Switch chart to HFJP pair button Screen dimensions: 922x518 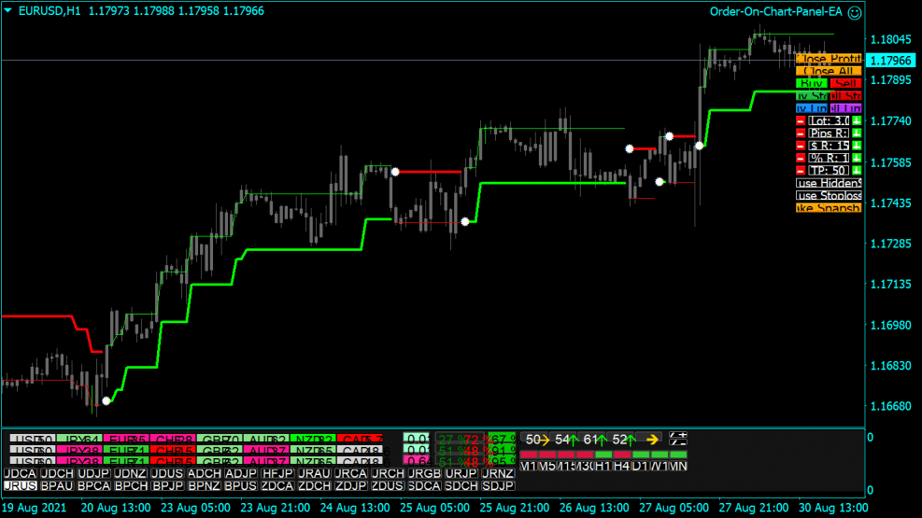(x=277, y=473)
